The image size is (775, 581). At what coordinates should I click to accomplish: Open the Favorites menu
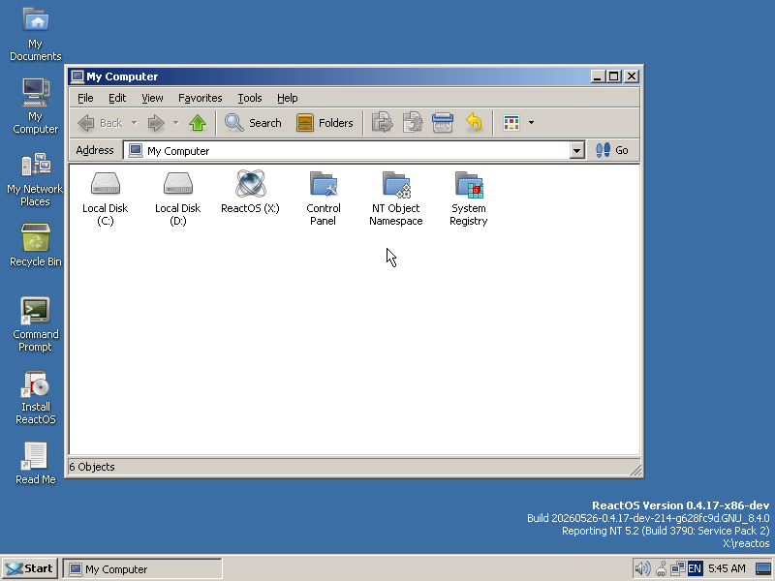click(201, 98)
